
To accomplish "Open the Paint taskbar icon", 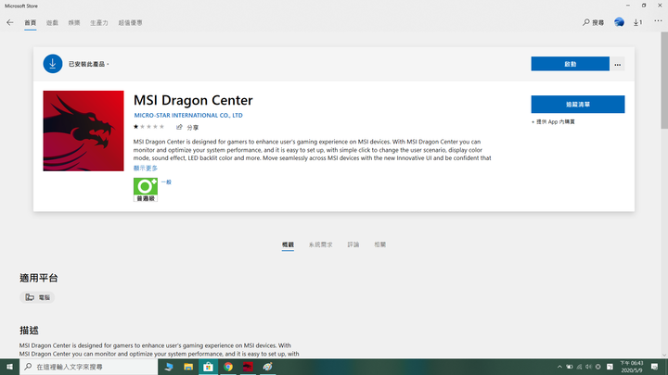I will coord(267,367).
